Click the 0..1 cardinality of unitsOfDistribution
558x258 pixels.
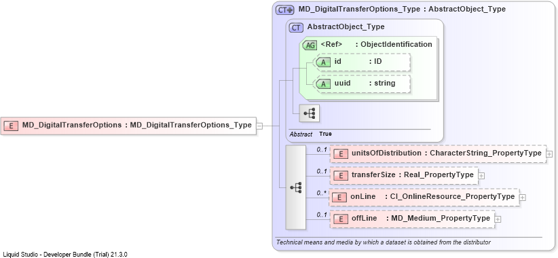point(322,150)
